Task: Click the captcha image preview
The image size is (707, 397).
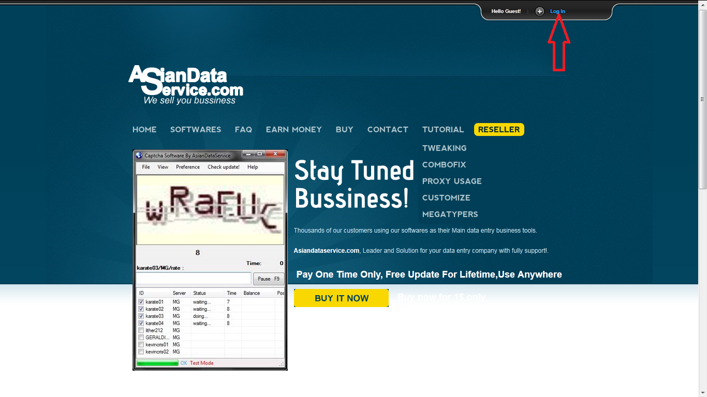Action: pos(210,210)
